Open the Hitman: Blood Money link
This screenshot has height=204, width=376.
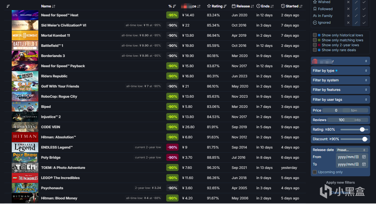coord(59,198)
